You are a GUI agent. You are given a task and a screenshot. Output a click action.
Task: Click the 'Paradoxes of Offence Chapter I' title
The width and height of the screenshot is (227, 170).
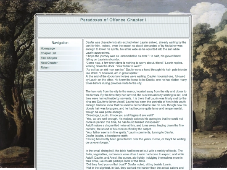[113, 20]
